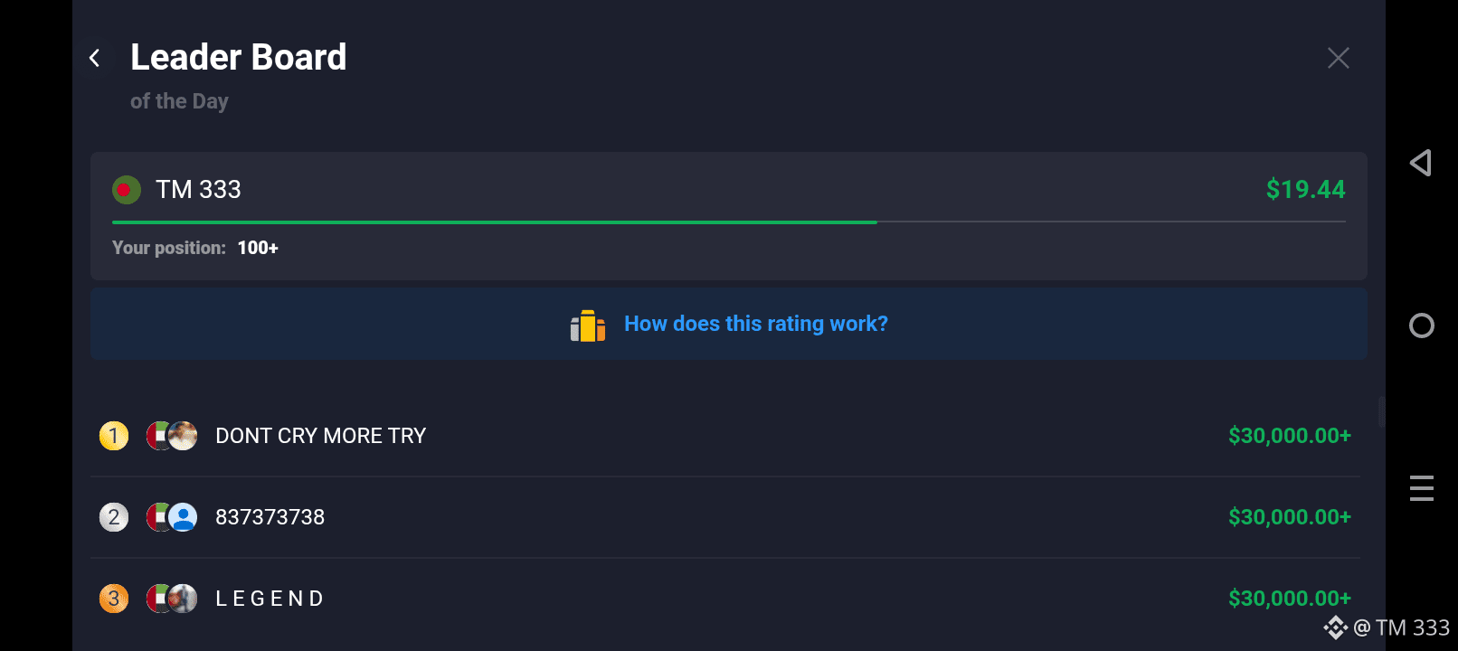Tap Android back triangle navigation button
This screenshot has width=1458, height=651.
click(x=1421, y=163)
